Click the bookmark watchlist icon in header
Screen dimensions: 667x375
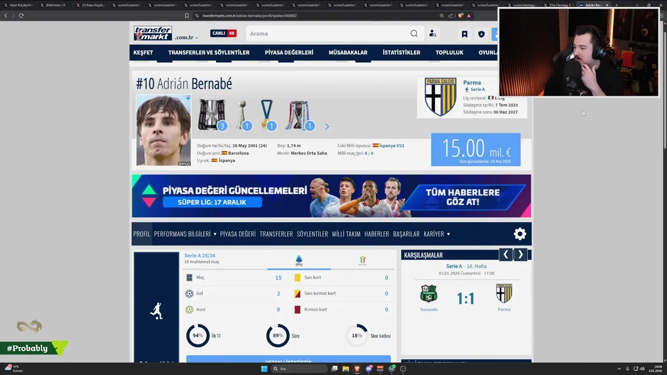pos(464,34)
